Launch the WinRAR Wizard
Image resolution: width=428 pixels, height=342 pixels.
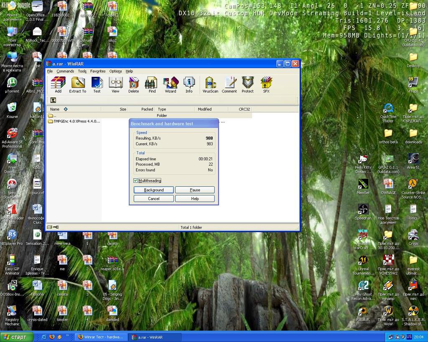[x=171, y=84]
